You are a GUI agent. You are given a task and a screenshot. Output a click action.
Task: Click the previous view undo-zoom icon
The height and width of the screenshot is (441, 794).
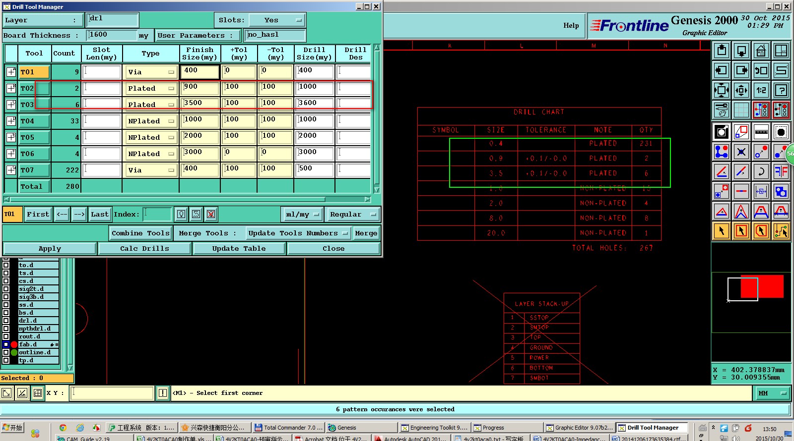761,70
